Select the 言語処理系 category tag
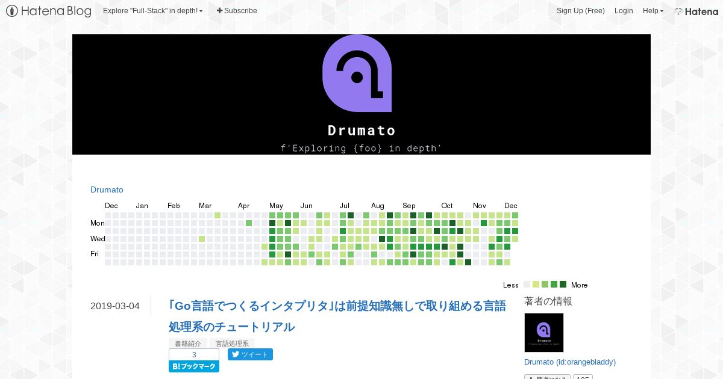 231,344
